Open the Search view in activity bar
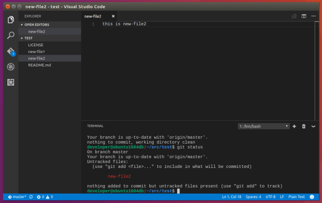322x203 pixels. [x=10, y=36]
